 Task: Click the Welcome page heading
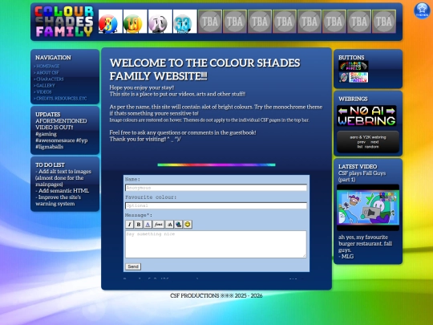pyautogui.click(x=205, y=69)
